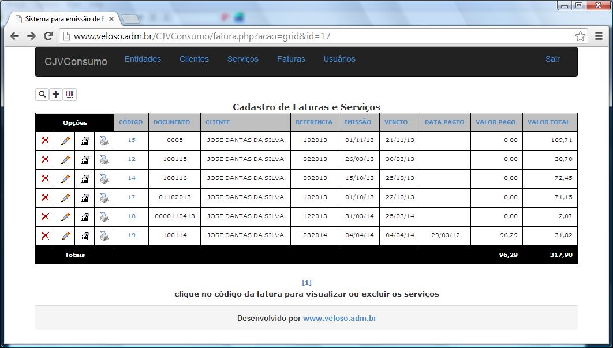Screen dimensions: 613x348
Task: Open the Faturas menu
Action: click(291, 59)
